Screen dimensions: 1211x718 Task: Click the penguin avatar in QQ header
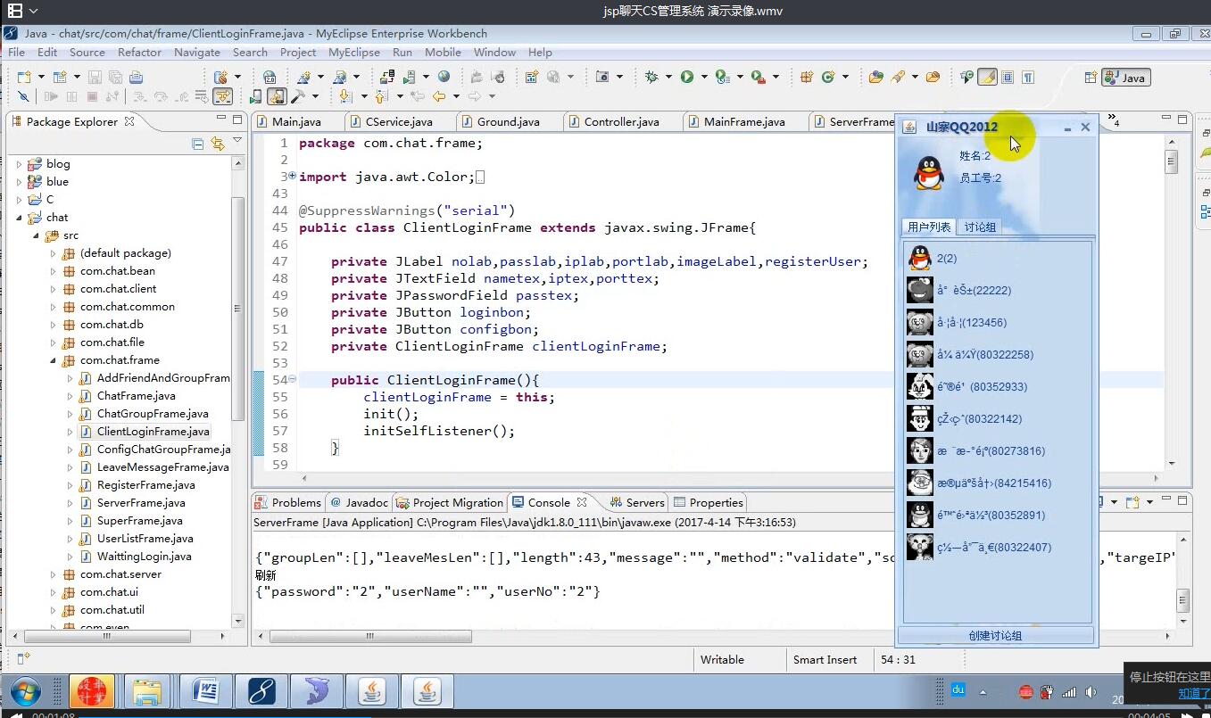click(929, 173)
